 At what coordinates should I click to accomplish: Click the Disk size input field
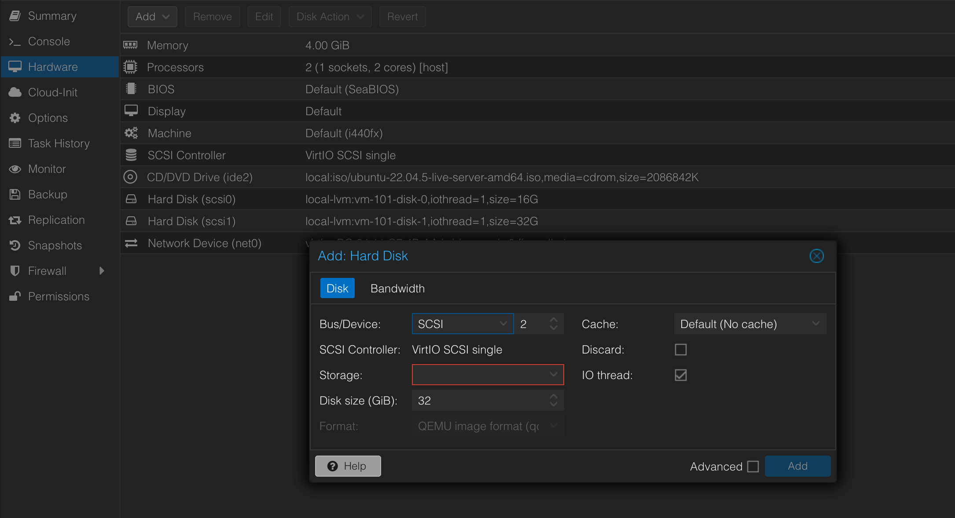(477, 401)
